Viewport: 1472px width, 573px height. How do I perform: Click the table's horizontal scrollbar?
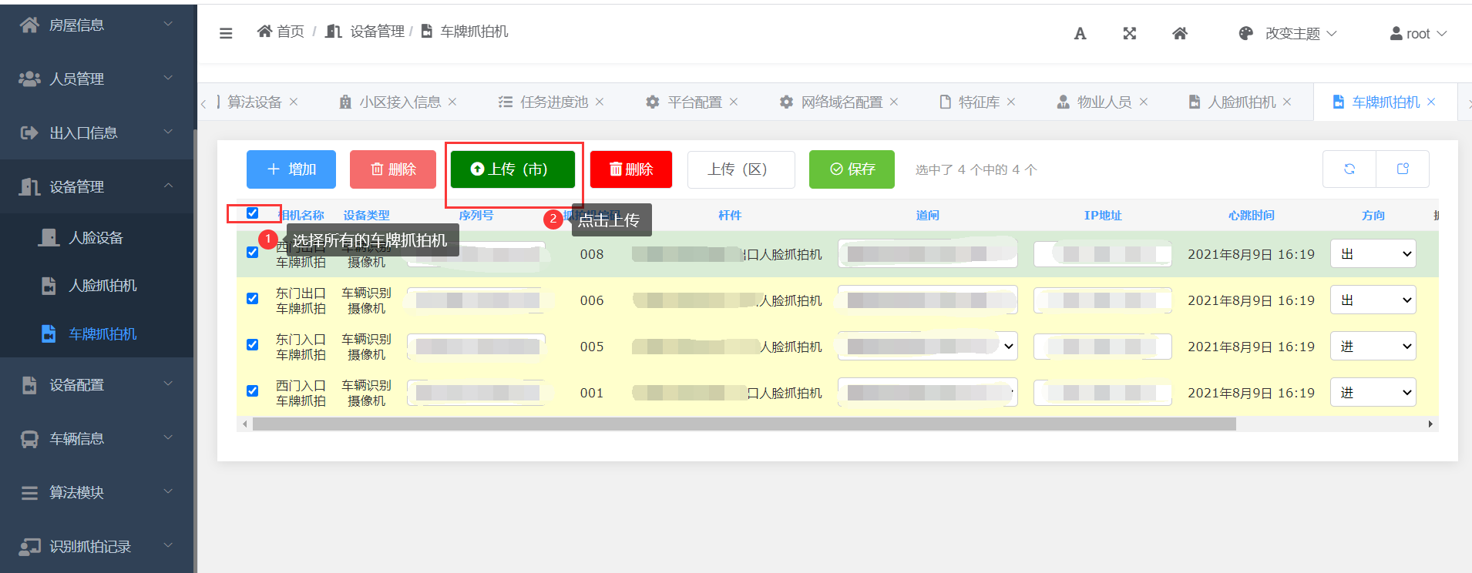pos(744,424)
